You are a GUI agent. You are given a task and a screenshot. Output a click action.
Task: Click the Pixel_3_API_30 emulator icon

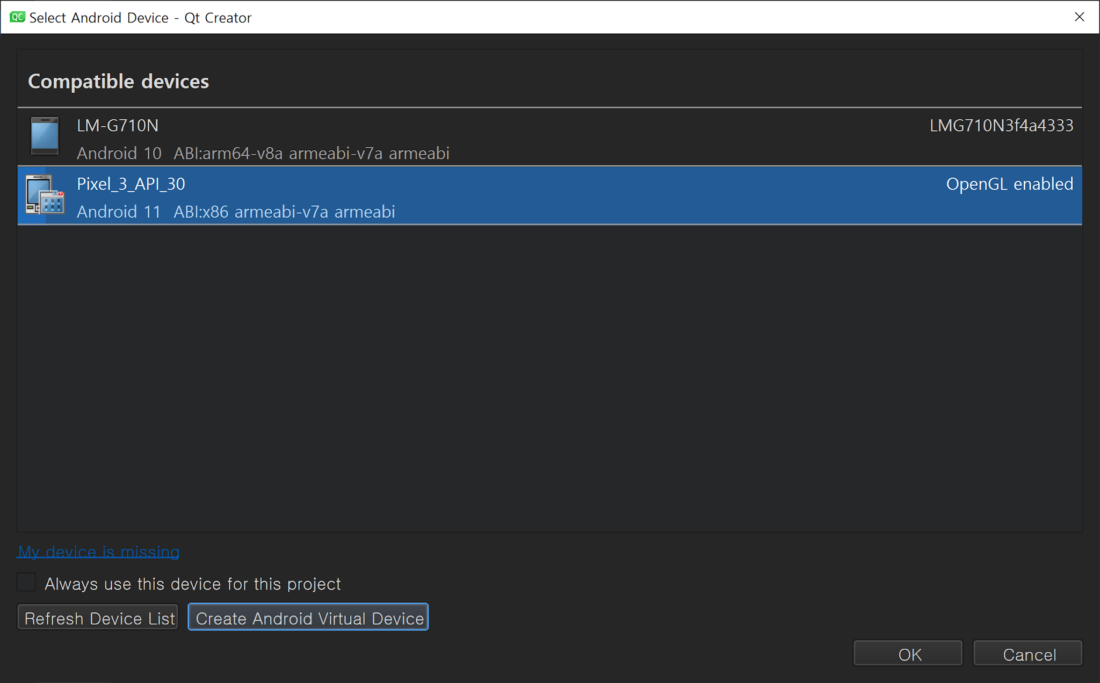(45, 195)
